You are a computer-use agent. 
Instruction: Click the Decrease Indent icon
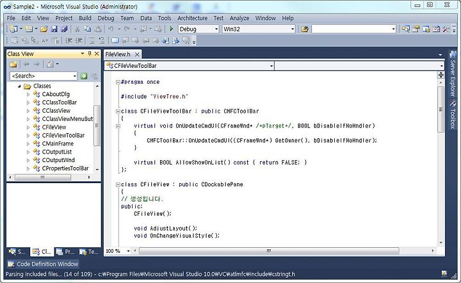tap(69, 40)
